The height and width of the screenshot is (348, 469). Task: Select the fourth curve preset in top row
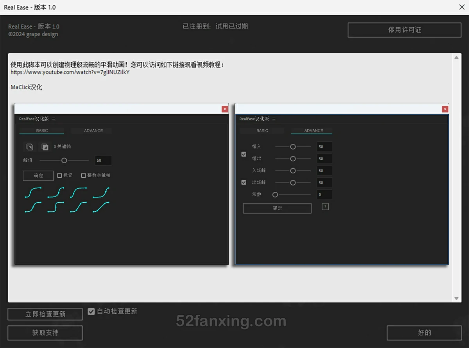[x=101, y=192]
